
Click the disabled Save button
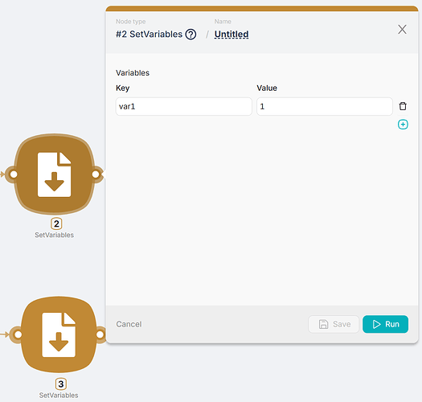[334, 324]
